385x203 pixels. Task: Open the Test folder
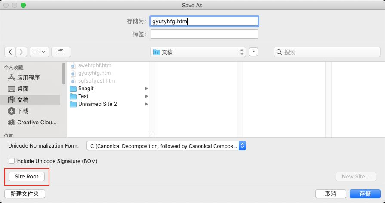coord(83,96)
